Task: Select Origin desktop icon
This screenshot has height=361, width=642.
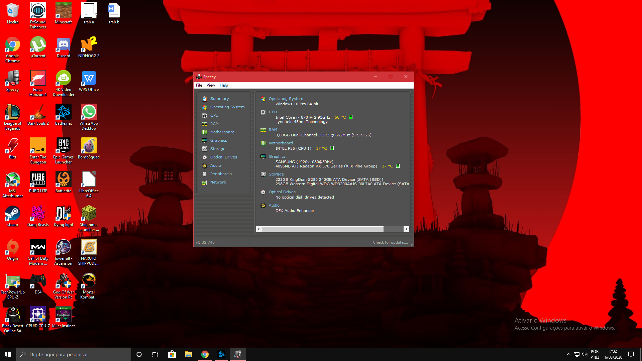Action: coord(12,250)
